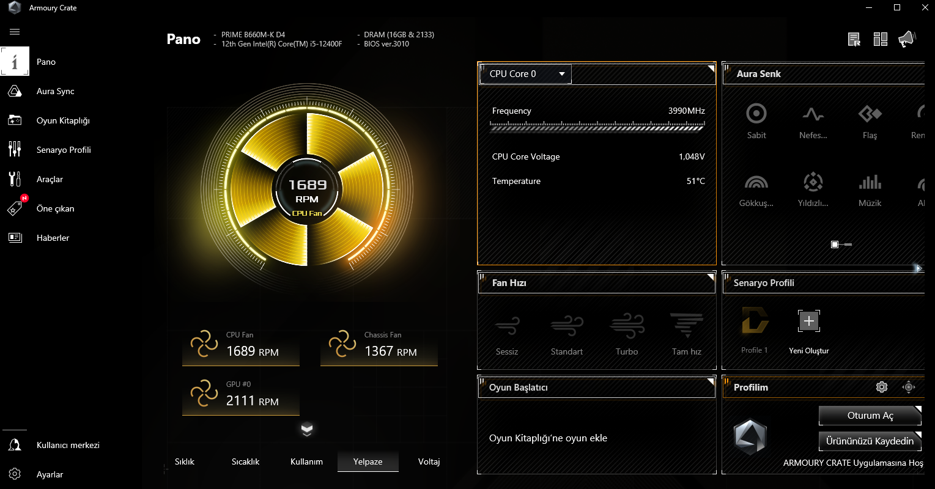Set fan speed to Tam hız
This screenshot has width=935, height=489.
687,334
